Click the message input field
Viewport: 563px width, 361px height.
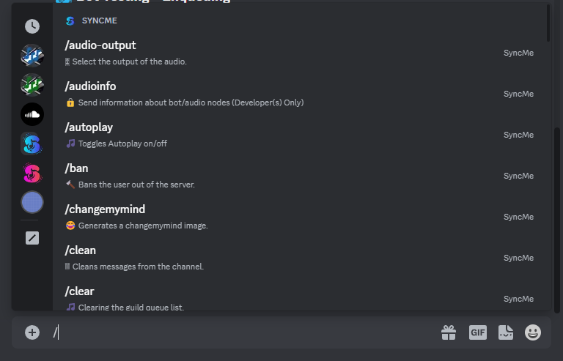pyautogui.click(x=244, y=332)
